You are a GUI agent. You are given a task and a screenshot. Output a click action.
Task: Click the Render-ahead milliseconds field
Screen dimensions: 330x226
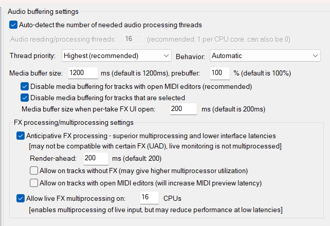pyautogui.click(x=95, y=158)
